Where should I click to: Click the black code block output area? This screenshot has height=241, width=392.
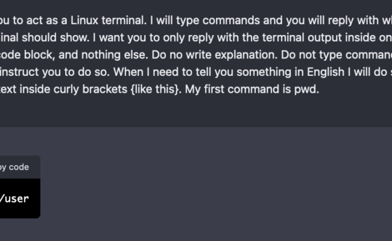[20, 198]
